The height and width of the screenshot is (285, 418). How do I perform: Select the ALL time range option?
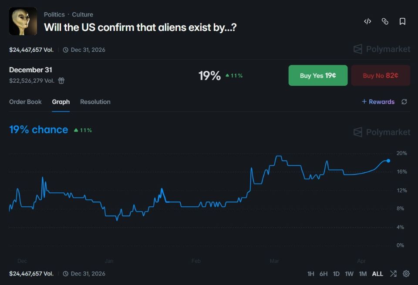click(x=377, y=274)
